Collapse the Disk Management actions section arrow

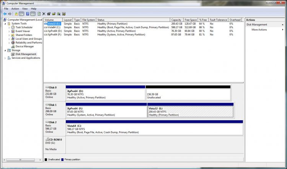click(x=283, y=25)
